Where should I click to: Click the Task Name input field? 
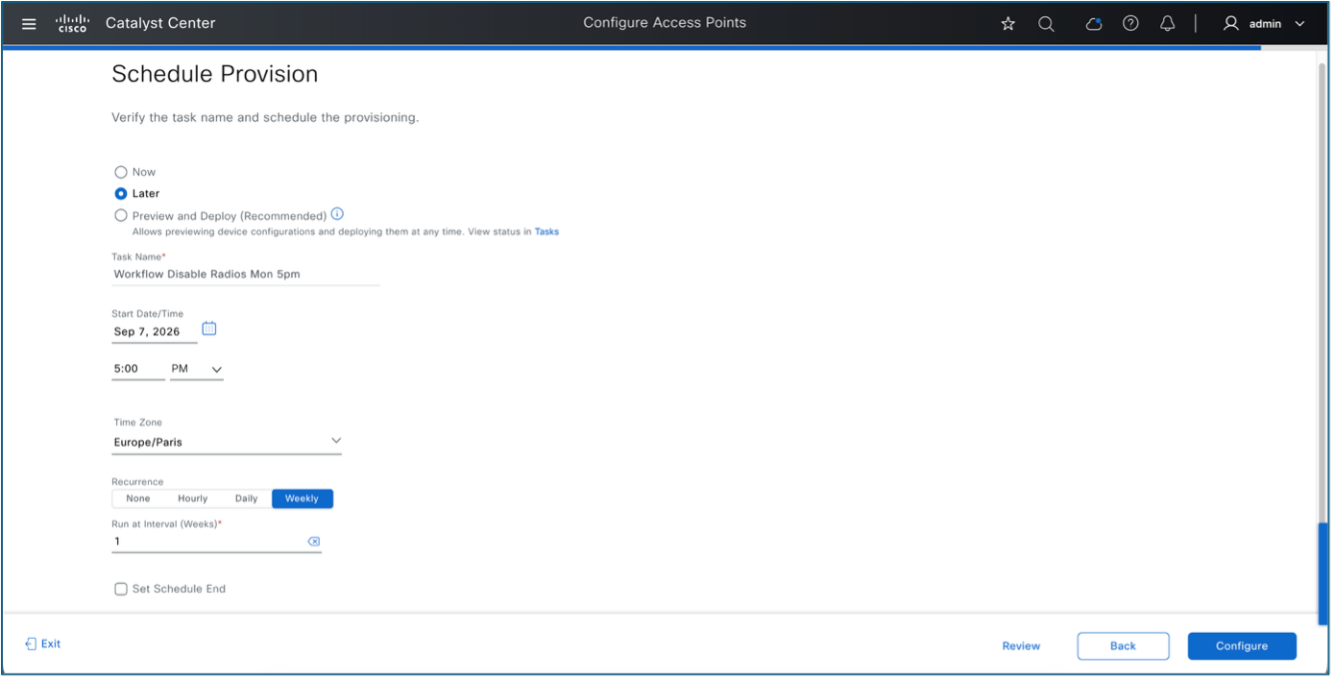[246, 275]
